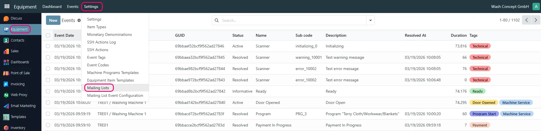Open the Events top menu

(x=73, y=6)
